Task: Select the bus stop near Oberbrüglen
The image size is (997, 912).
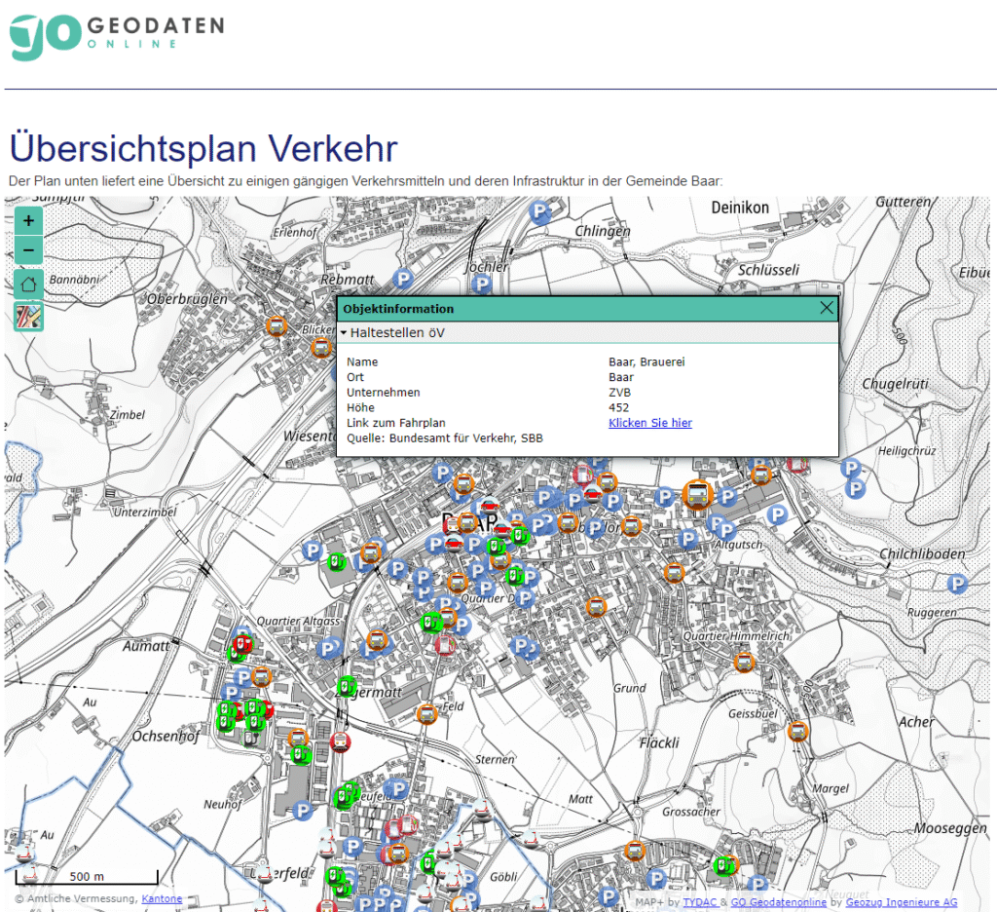Action: (x=277, y=326)
